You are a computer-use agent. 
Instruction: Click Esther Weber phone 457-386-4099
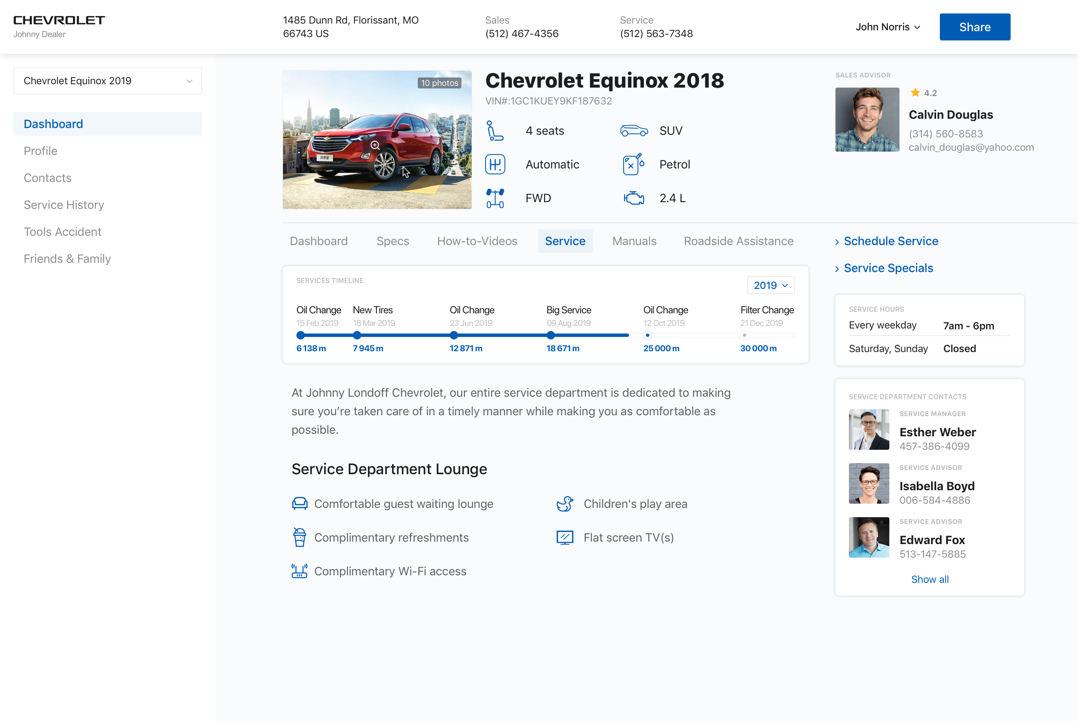click(x=934, y=446)
